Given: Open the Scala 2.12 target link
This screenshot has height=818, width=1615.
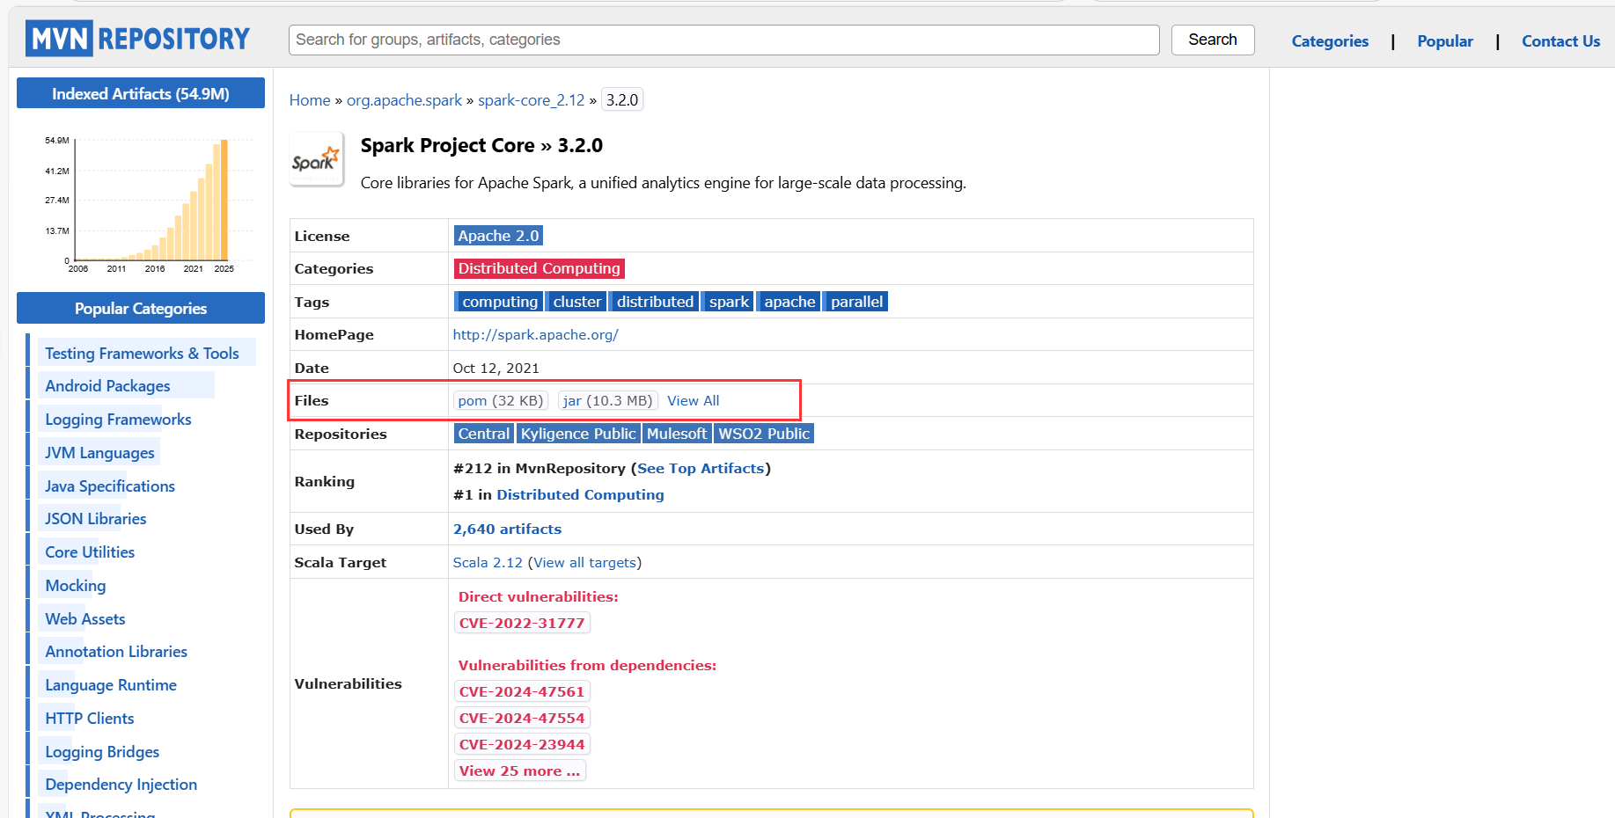Looking at the screenshot, I should click(488, 563).
